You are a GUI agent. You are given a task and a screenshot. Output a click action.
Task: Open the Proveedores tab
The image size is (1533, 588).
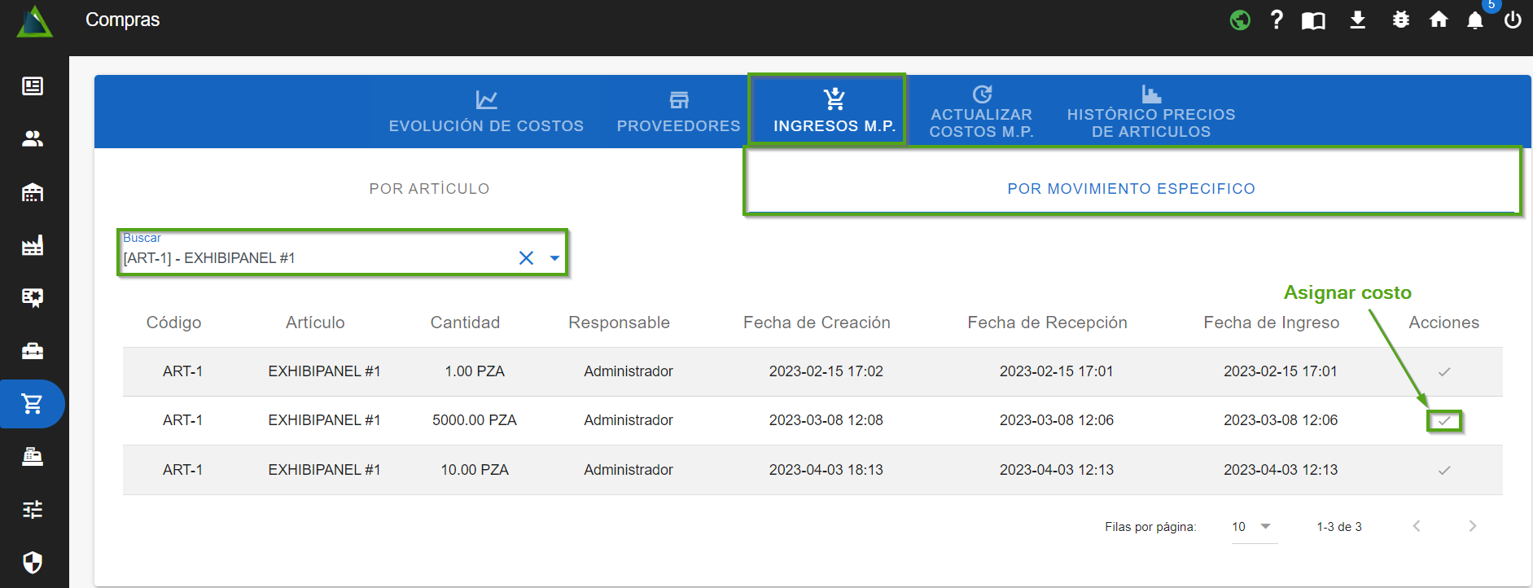(678, 112)
